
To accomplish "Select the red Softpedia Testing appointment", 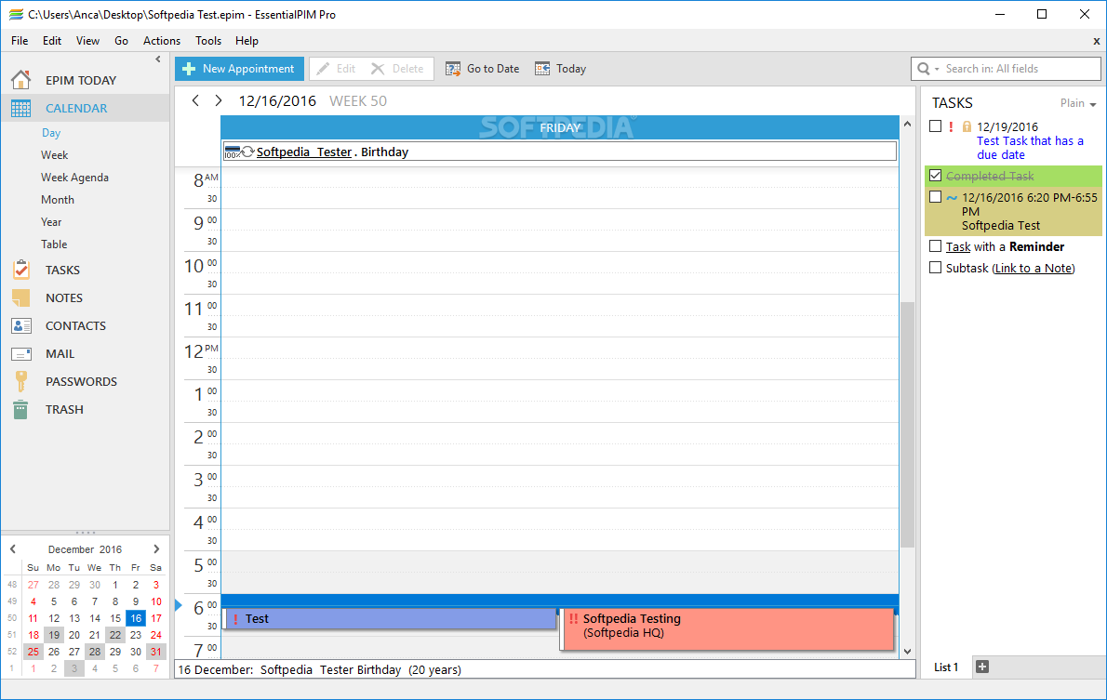I will point(727,628).
